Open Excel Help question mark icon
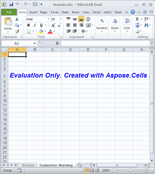The height and width of the screenshot is (174, 155). [133, 12]
